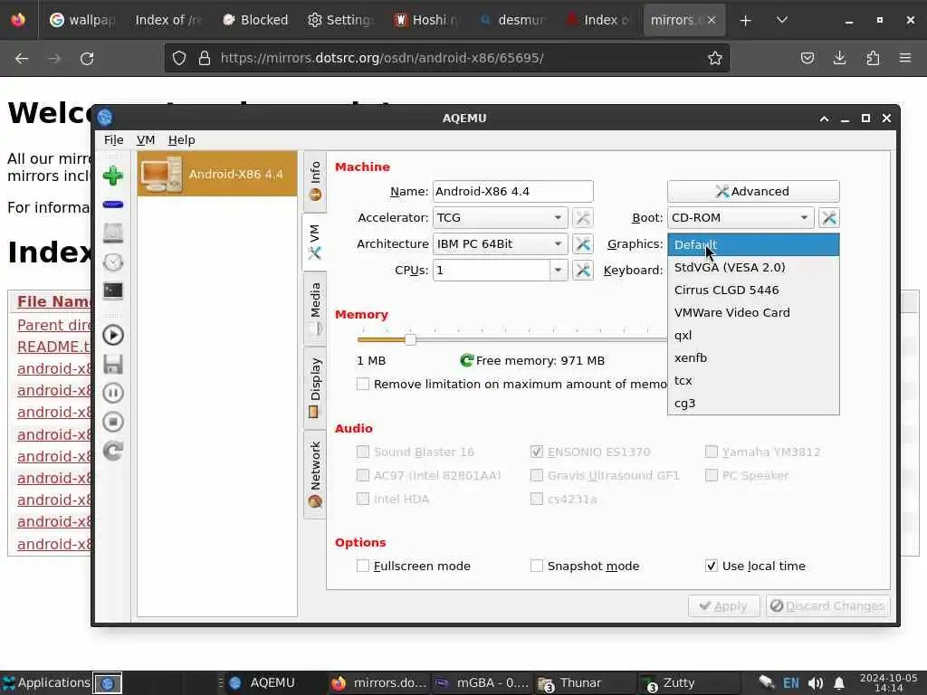Select Default graphics option in list
The height and width of the screenshot is (695, 927).
click(x=753, y=244)
